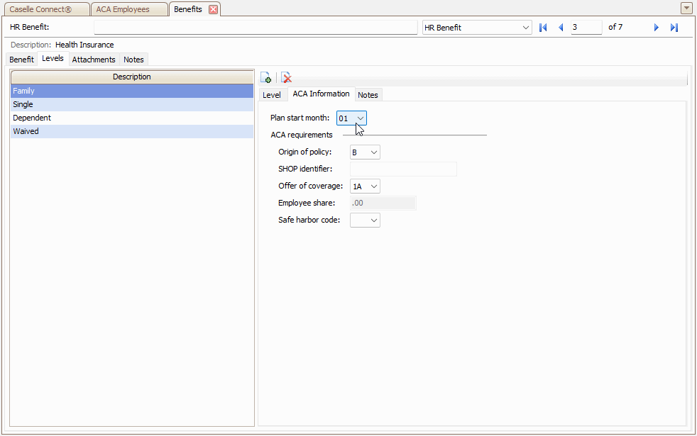
Task: Click the record number field
Action: click(x=586, y=28)
